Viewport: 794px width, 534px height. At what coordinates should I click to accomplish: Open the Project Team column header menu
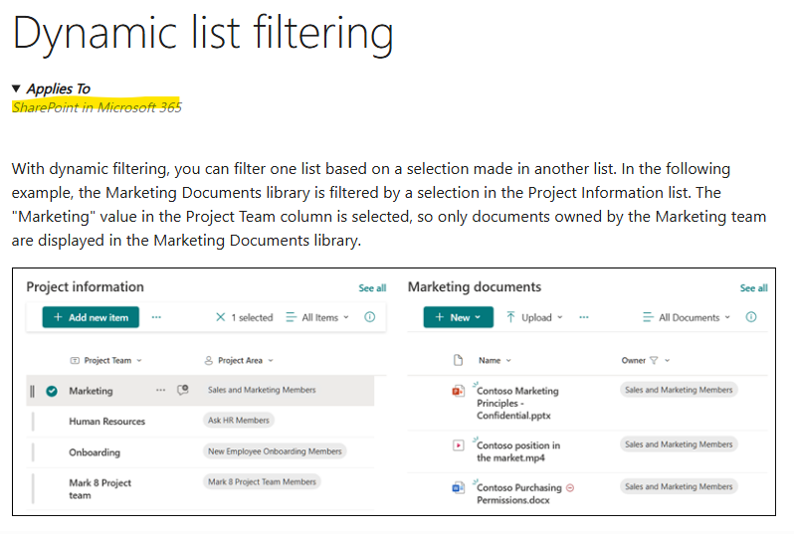pos(105,360)
